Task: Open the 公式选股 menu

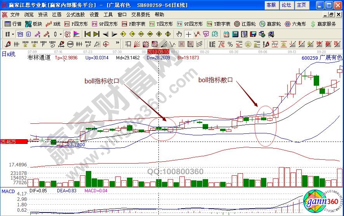Action: (x=75, y=14)
